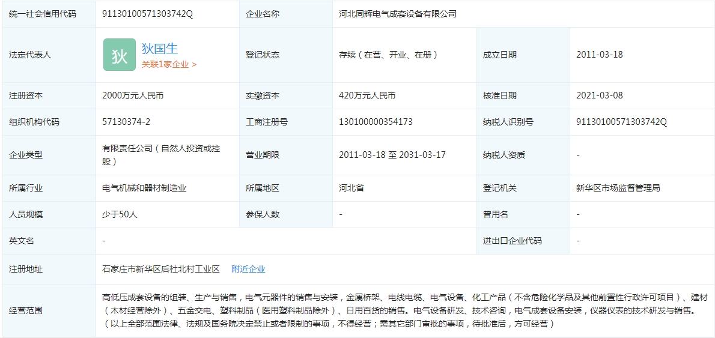Image resolution: width=715 pixels, height=338 pixels.
Task: Click the taxpayer identification number value
Action: coord(621,122)
